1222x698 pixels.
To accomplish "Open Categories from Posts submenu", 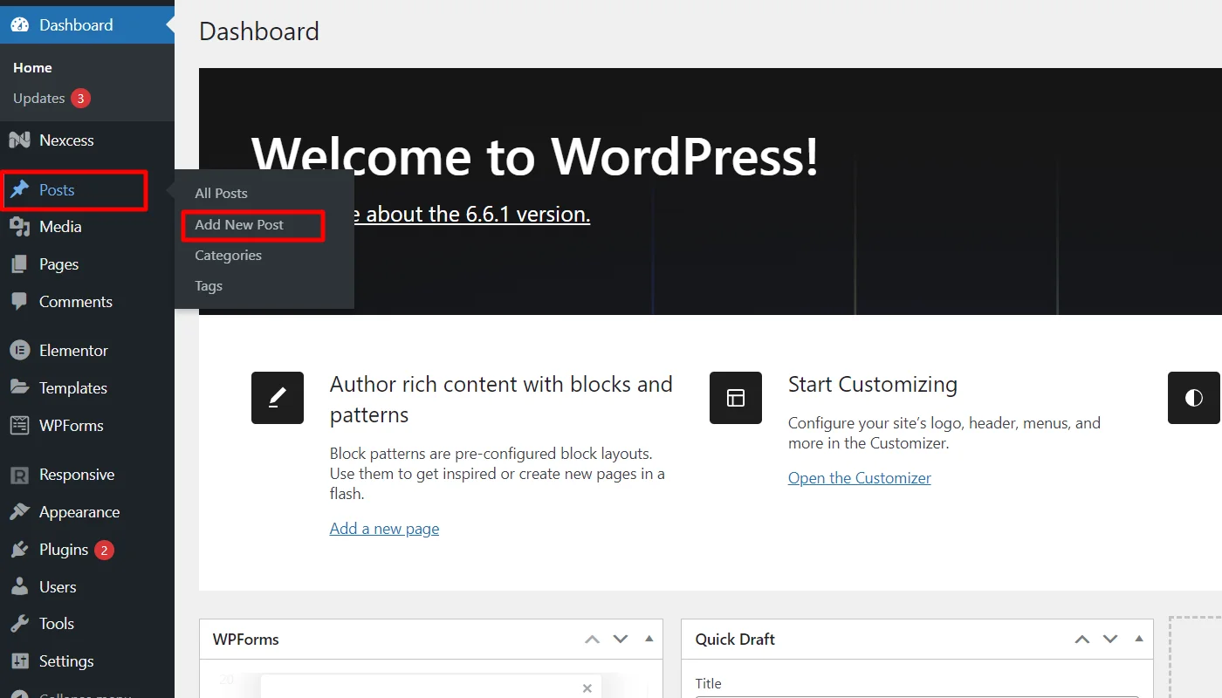I will (228, 256).
